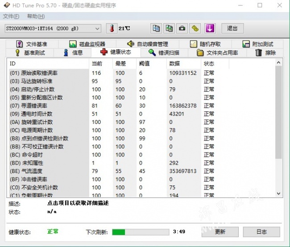Open the 随机存取 tab
The image size is (290, 247).
(205, 44)
